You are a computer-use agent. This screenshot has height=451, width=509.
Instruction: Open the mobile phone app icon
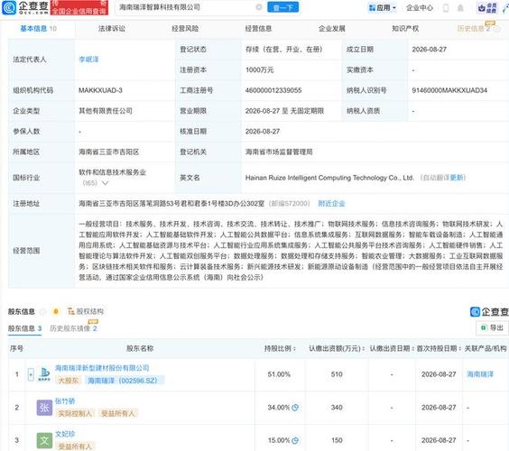446,8
